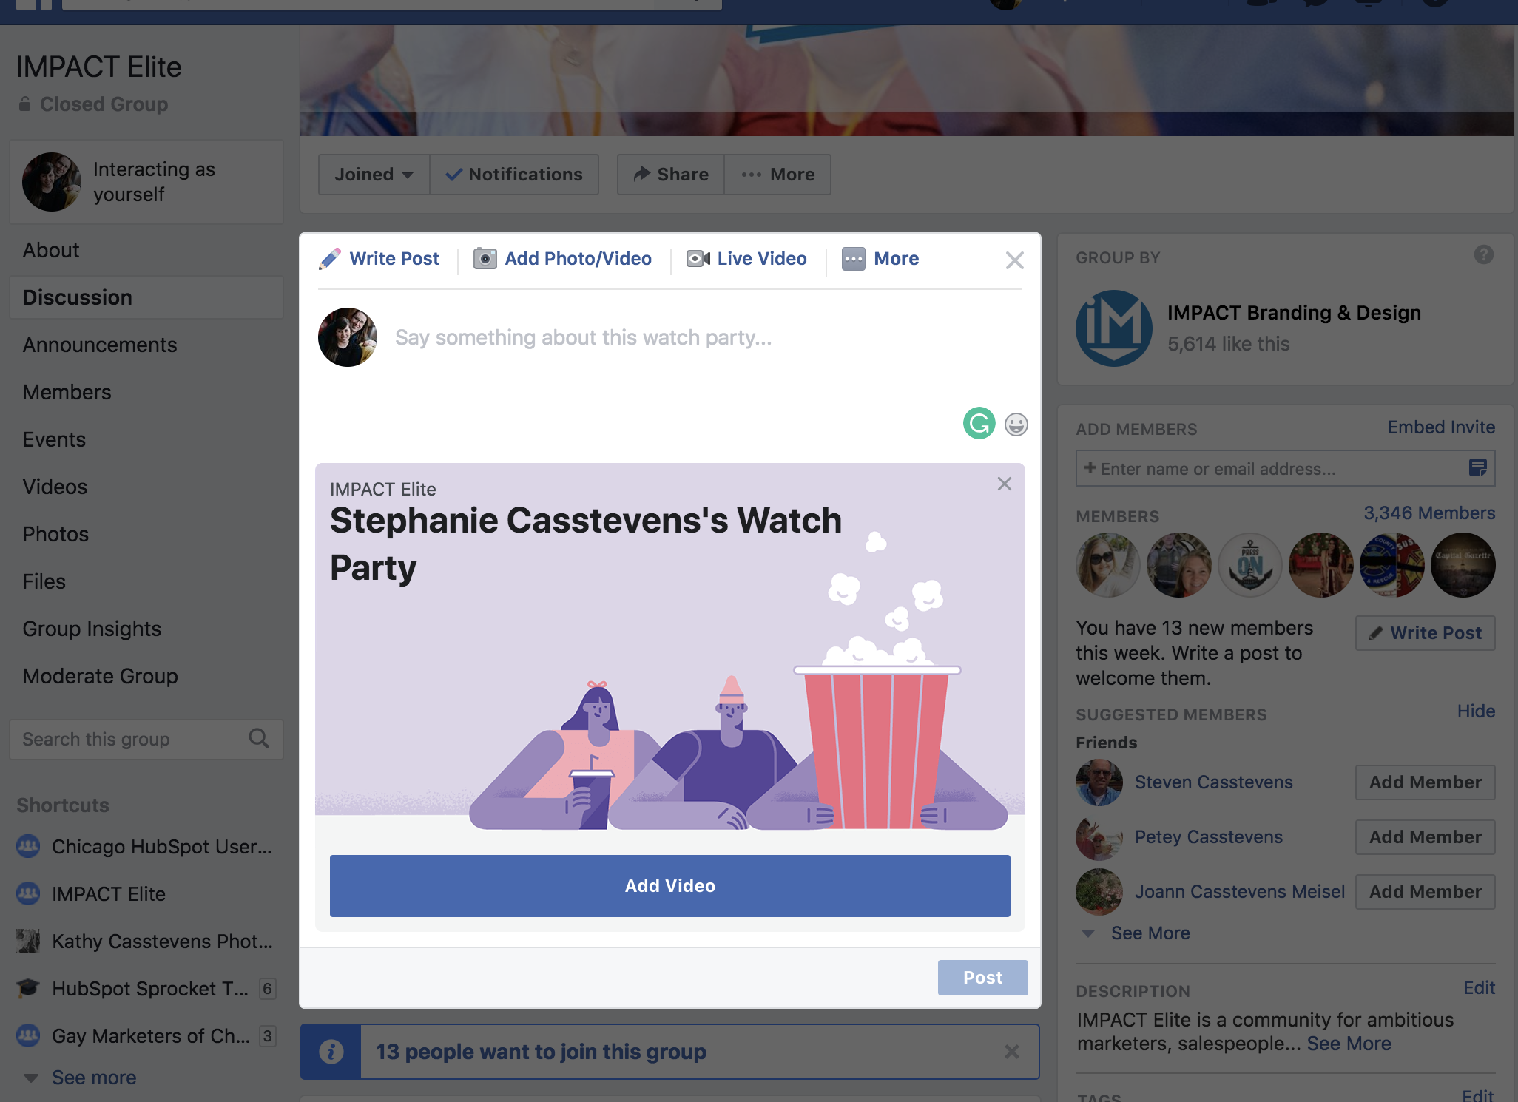Image resolution: width=1518 pixels, height=1102 pixels.
Task: Open HubSpot Sprocket shortcut
Action: 133,989
